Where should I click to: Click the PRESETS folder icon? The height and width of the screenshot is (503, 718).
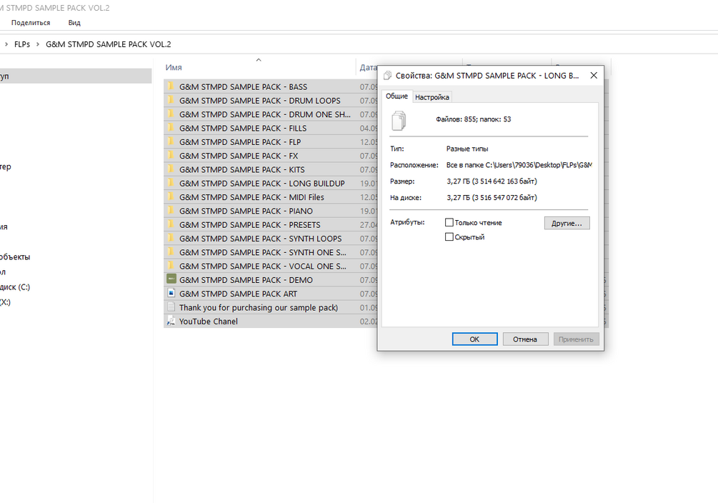[x=171, y=224]
